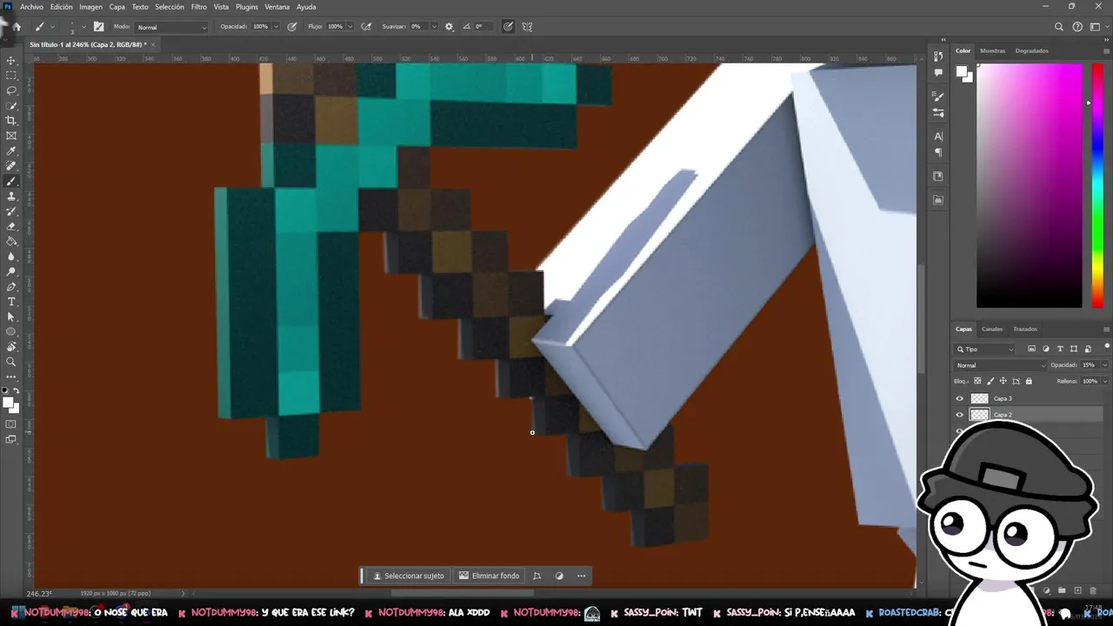The width and height of the screenshot is (1113, 626).
Task: Open the Archivo menu
Action: click(x=31, y=7)
